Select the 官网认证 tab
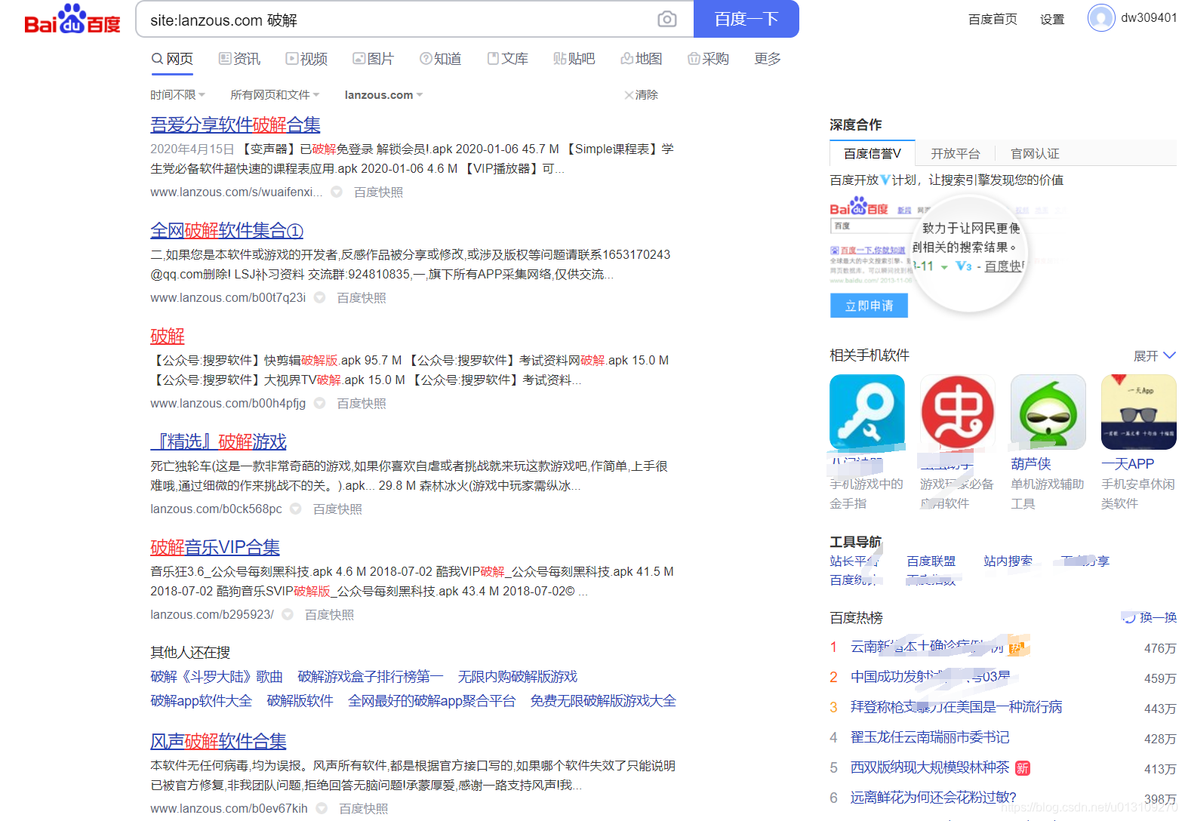Image resolution: width=1185 pixels, height=821 pixels. click(1035, 153)
